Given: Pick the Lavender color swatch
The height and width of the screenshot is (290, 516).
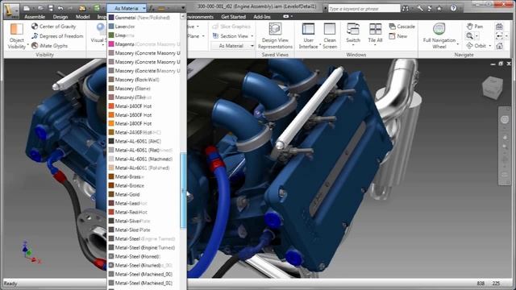Looking at the screenshot, I should point(111,26).
